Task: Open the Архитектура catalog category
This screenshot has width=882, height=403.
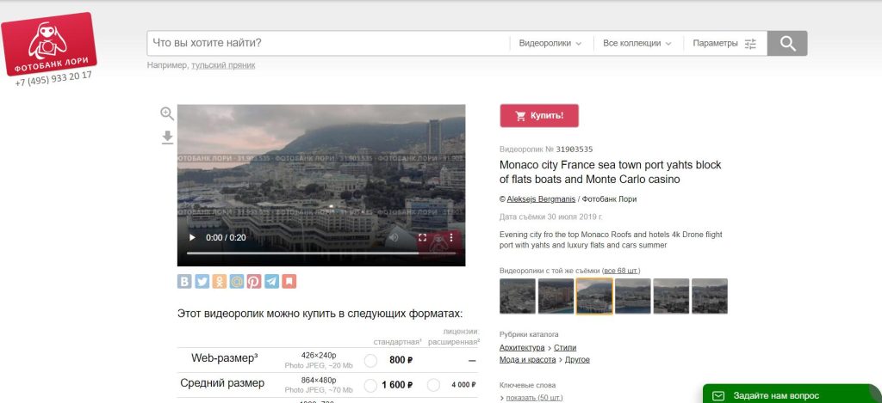Action: (x=524, y=347)
